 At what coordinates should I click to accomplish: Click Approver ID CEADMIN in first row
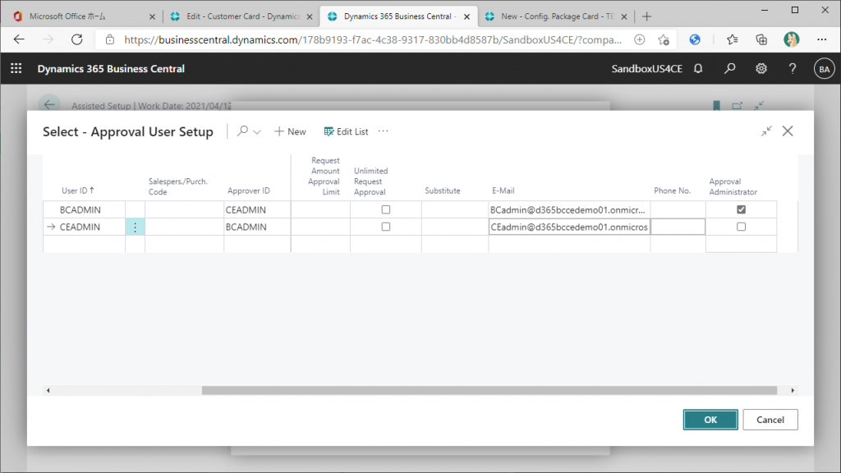(x=257, y=209)
